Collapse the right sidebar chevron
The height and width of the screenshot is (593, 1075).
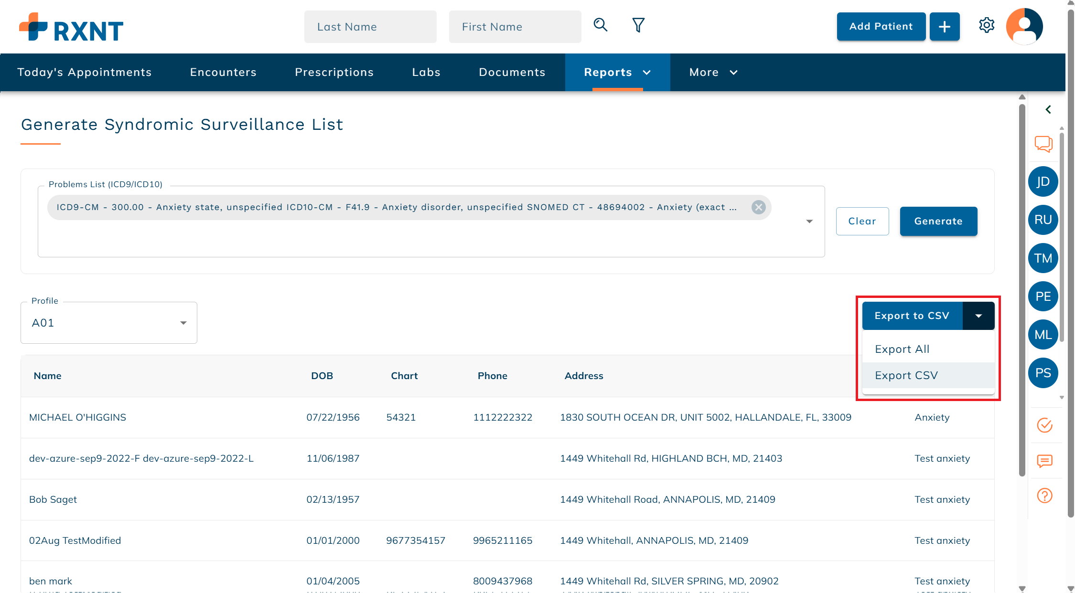click(1048, 109)
